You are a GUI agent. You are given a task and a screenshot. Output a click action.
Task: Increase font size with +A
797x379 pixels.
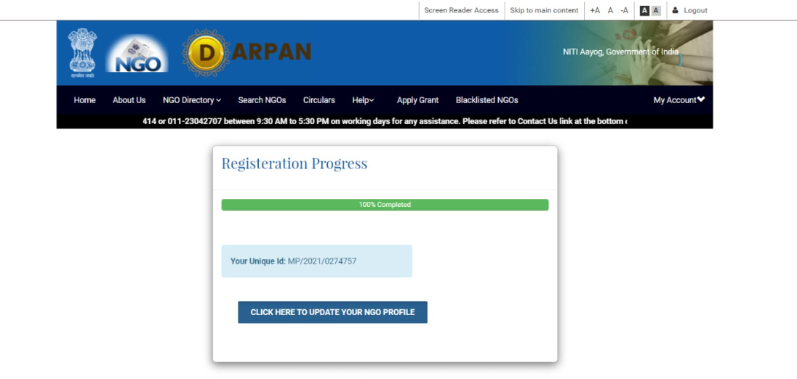tap(594, 10)
